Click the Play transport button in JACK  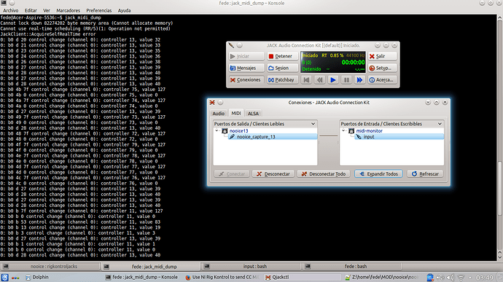[x=332, y=80]
